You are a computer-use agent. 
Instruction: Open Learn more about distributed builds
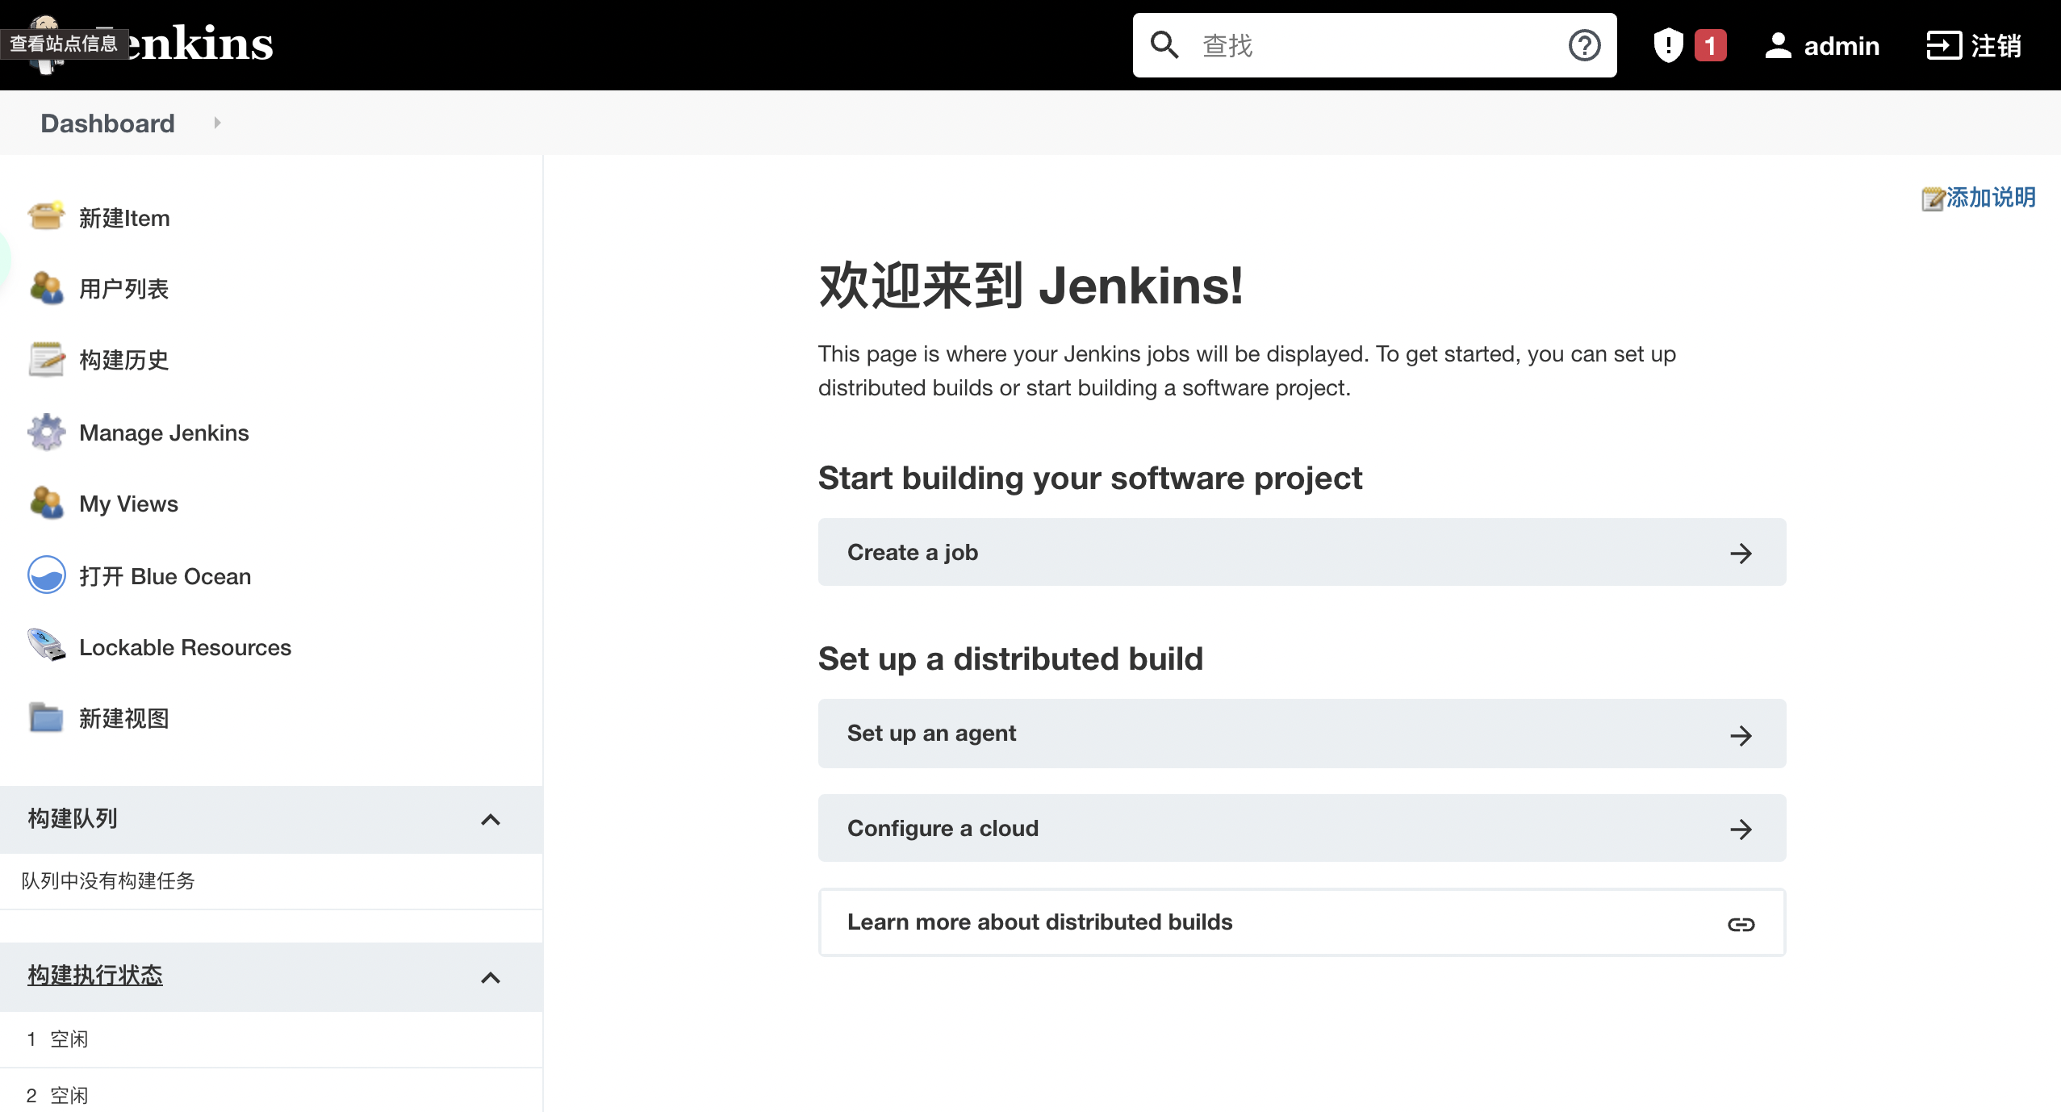(1301, 922)
